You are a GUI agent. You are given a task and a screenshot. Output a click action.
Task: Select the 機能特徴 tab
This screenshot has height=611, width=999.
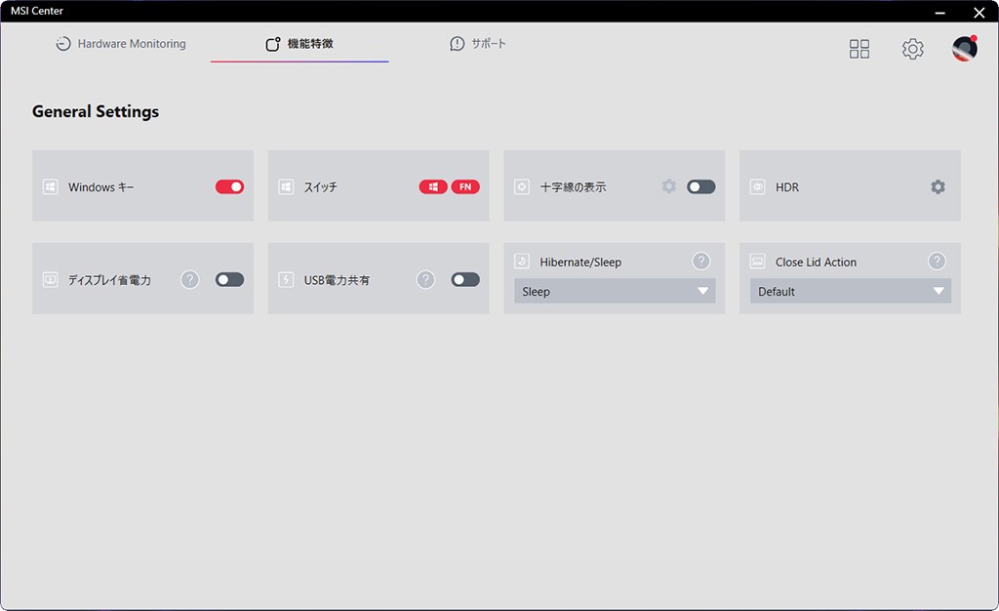click(x=300, y=44)
